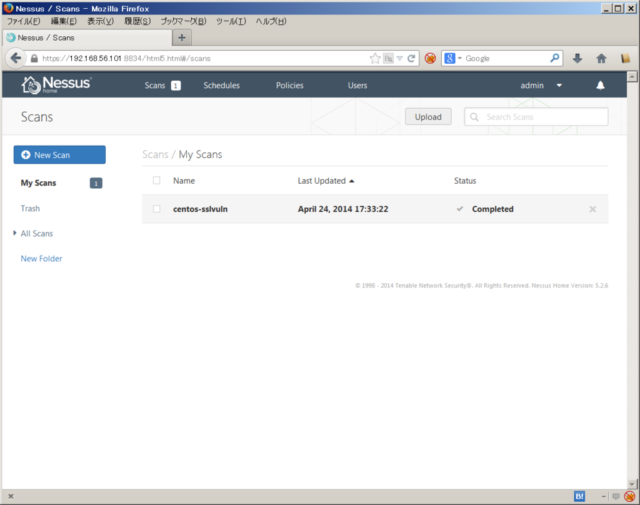The image size is (640, 505).
Task: Open the address bar history dropdown arrow
Action: 399,59
